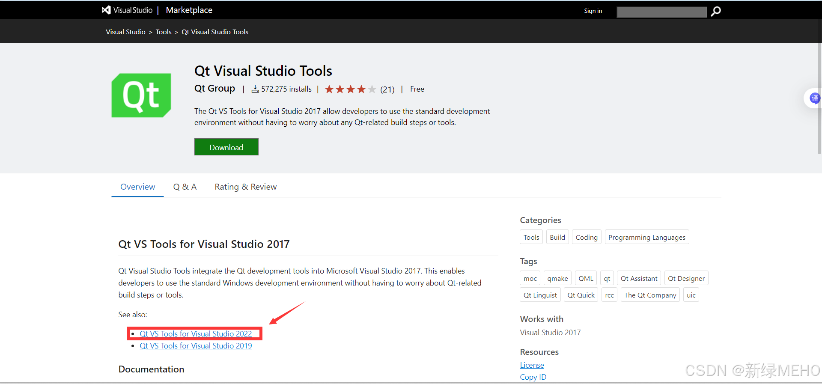This screenshot has height=384, width=822.
Task: Click The Qt Company tag
Action: pyautogui.click(x=650, y=295)
